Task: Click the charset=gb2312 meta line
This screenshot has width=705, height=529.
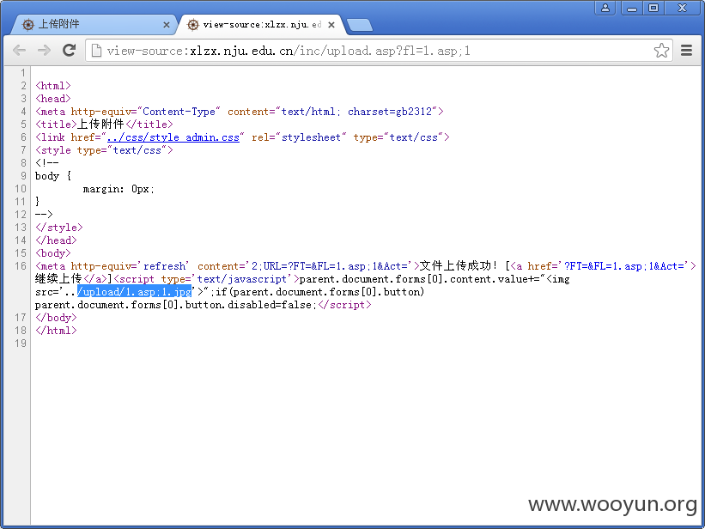Action: coord(240,112)
